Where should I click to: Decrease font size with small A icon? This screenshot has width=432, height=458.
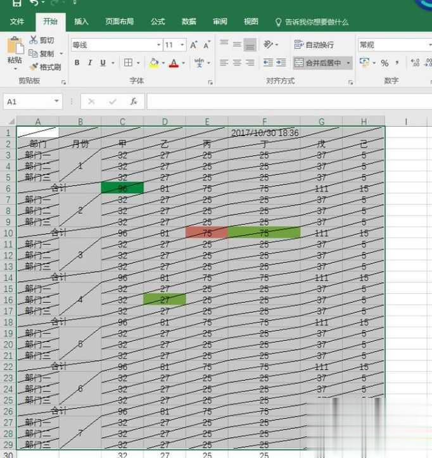(x=206, y=45)
